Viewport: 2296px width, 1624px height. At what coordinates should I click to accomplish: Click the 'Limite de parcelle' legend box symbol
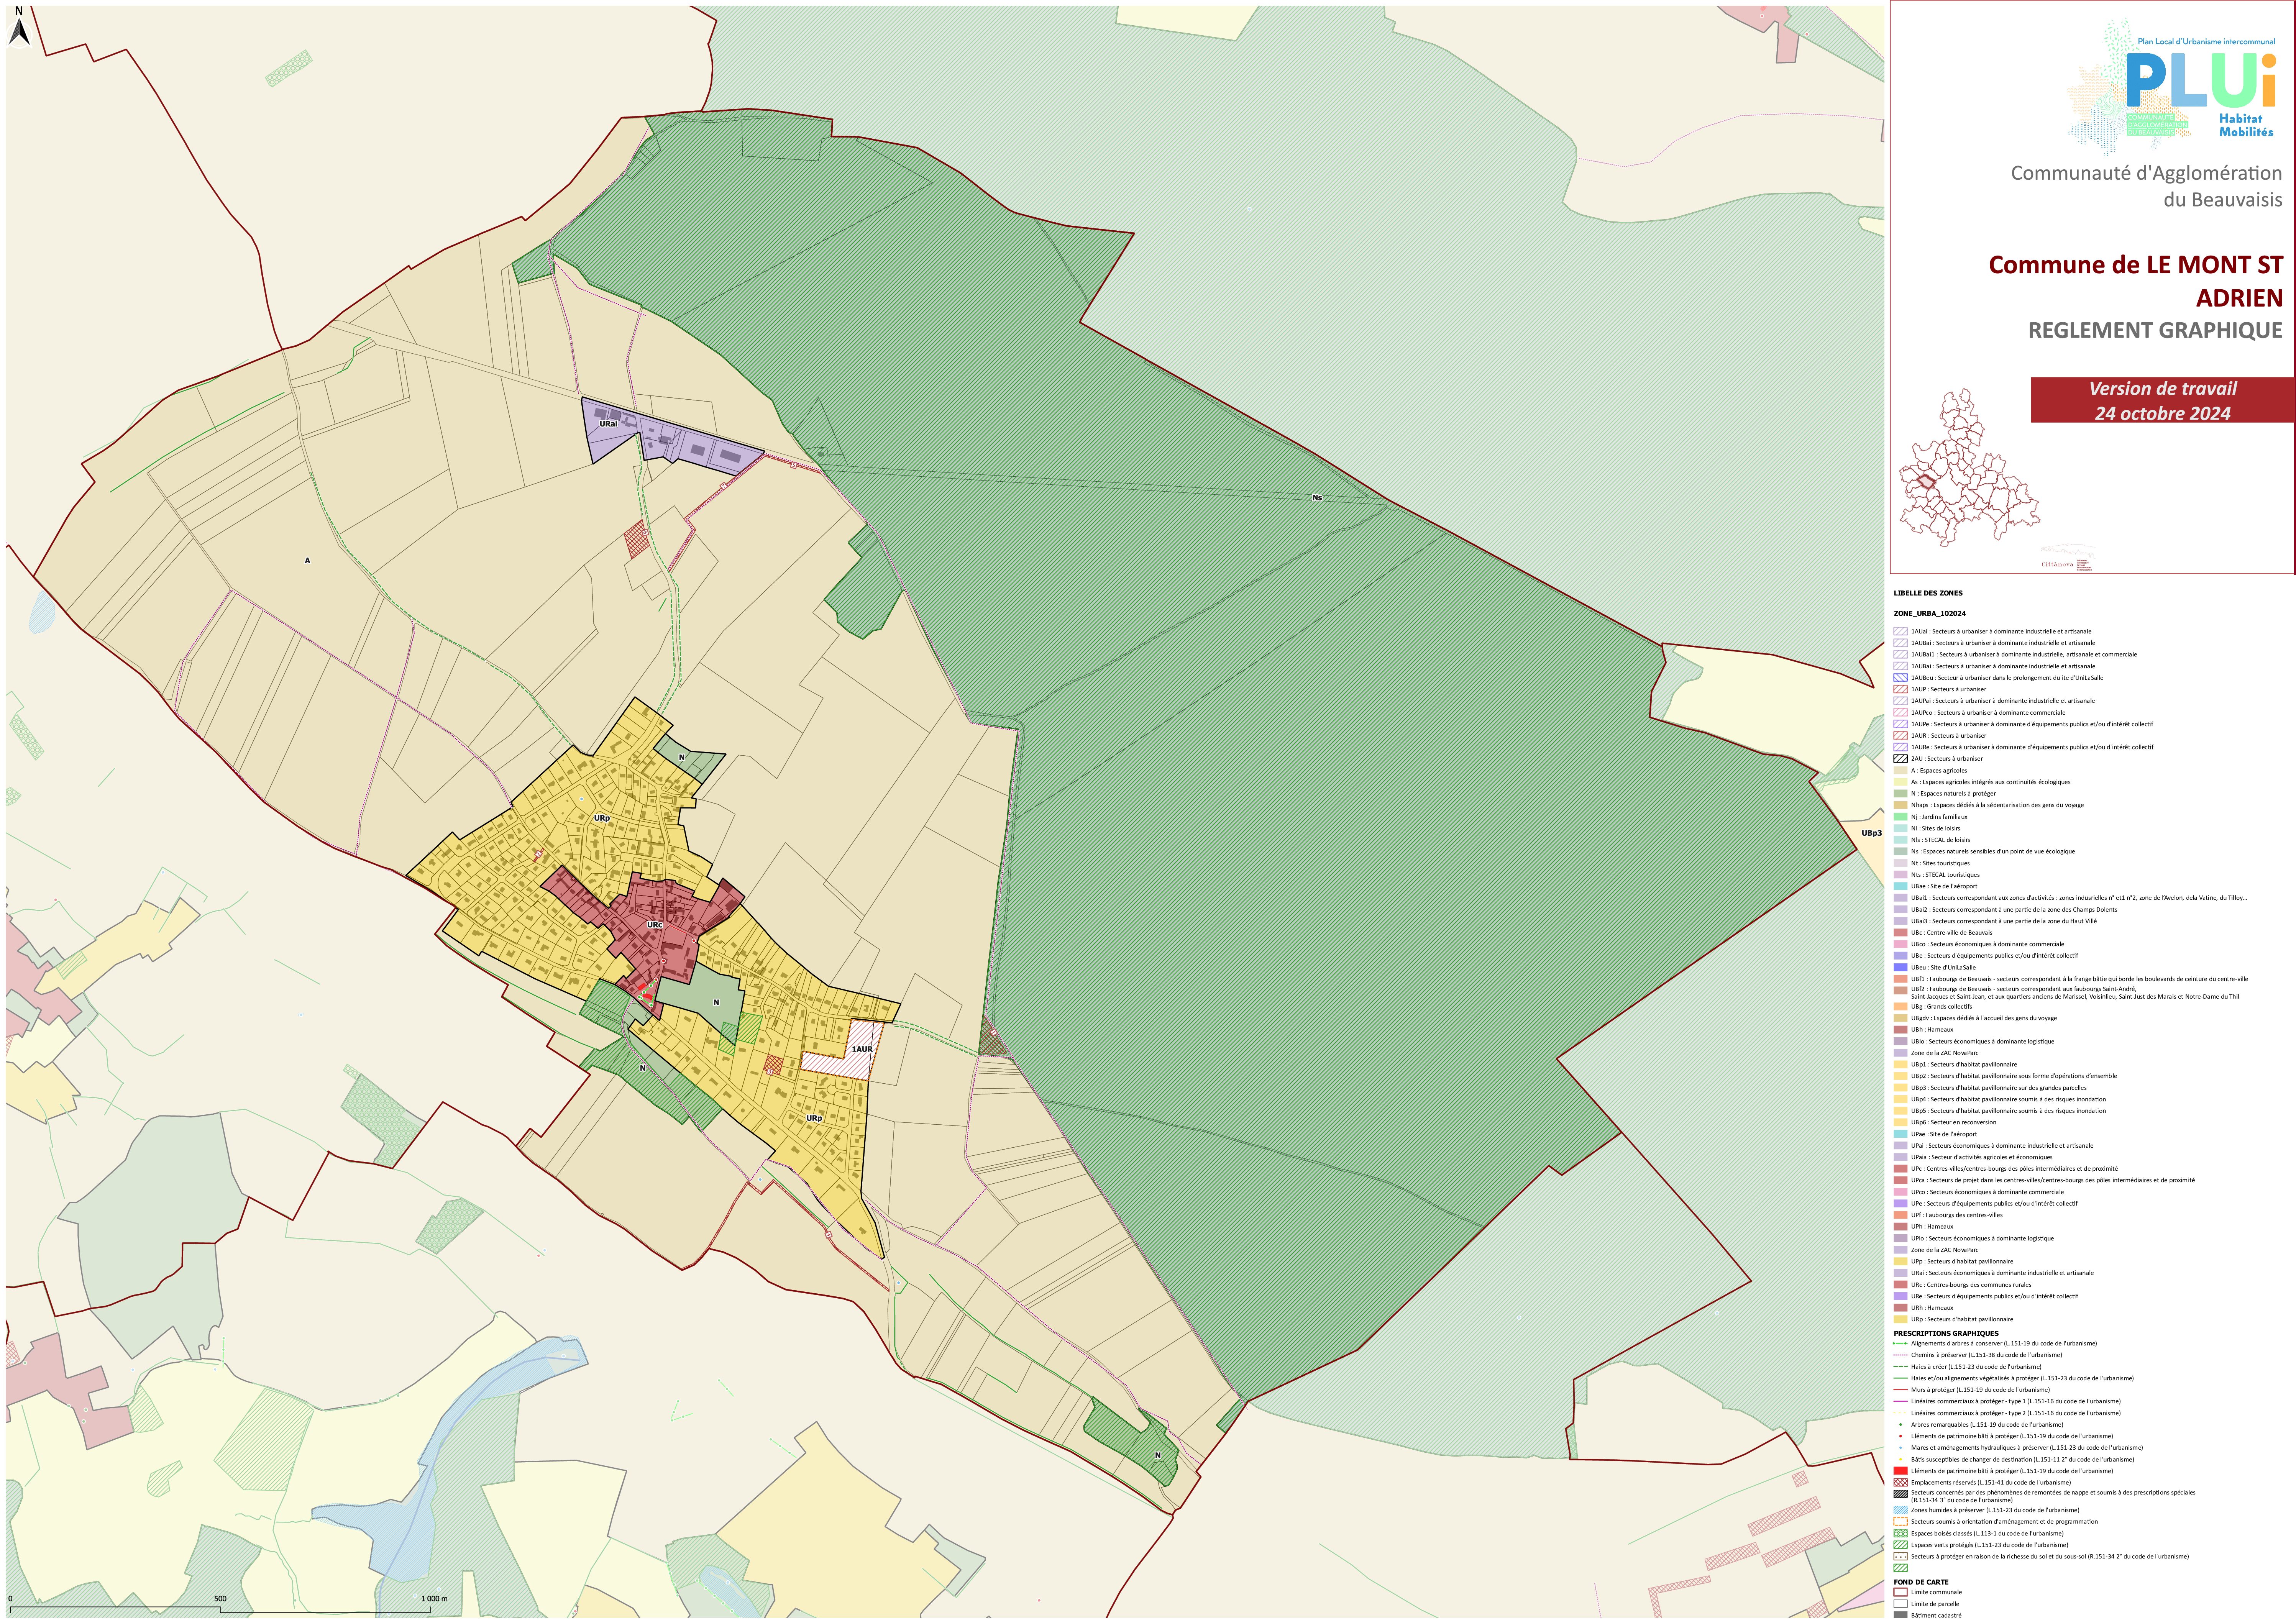pos(1900,1604)
